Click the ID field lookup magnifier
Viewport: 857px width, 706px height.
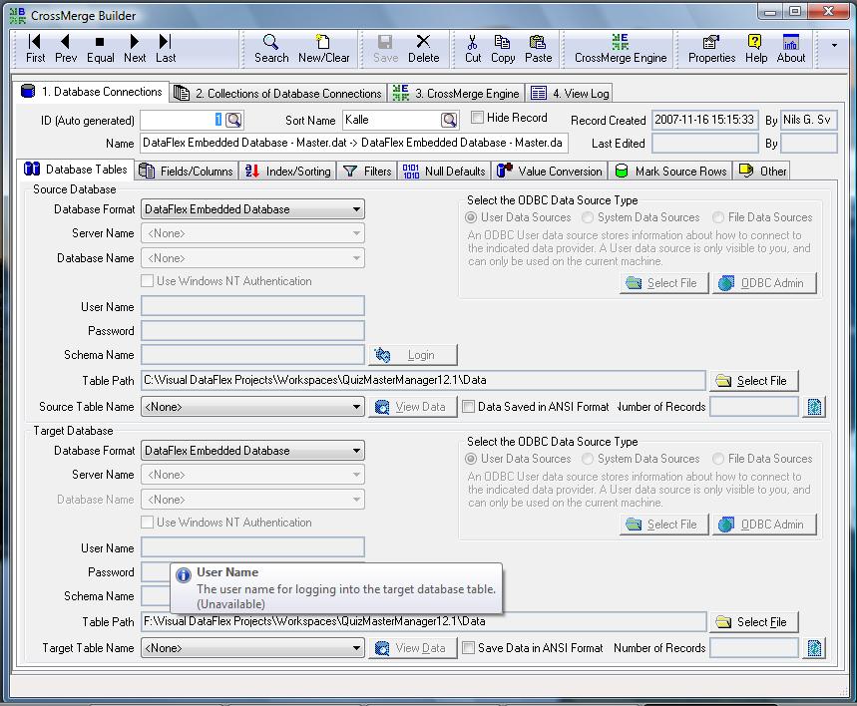coord(233,120)
